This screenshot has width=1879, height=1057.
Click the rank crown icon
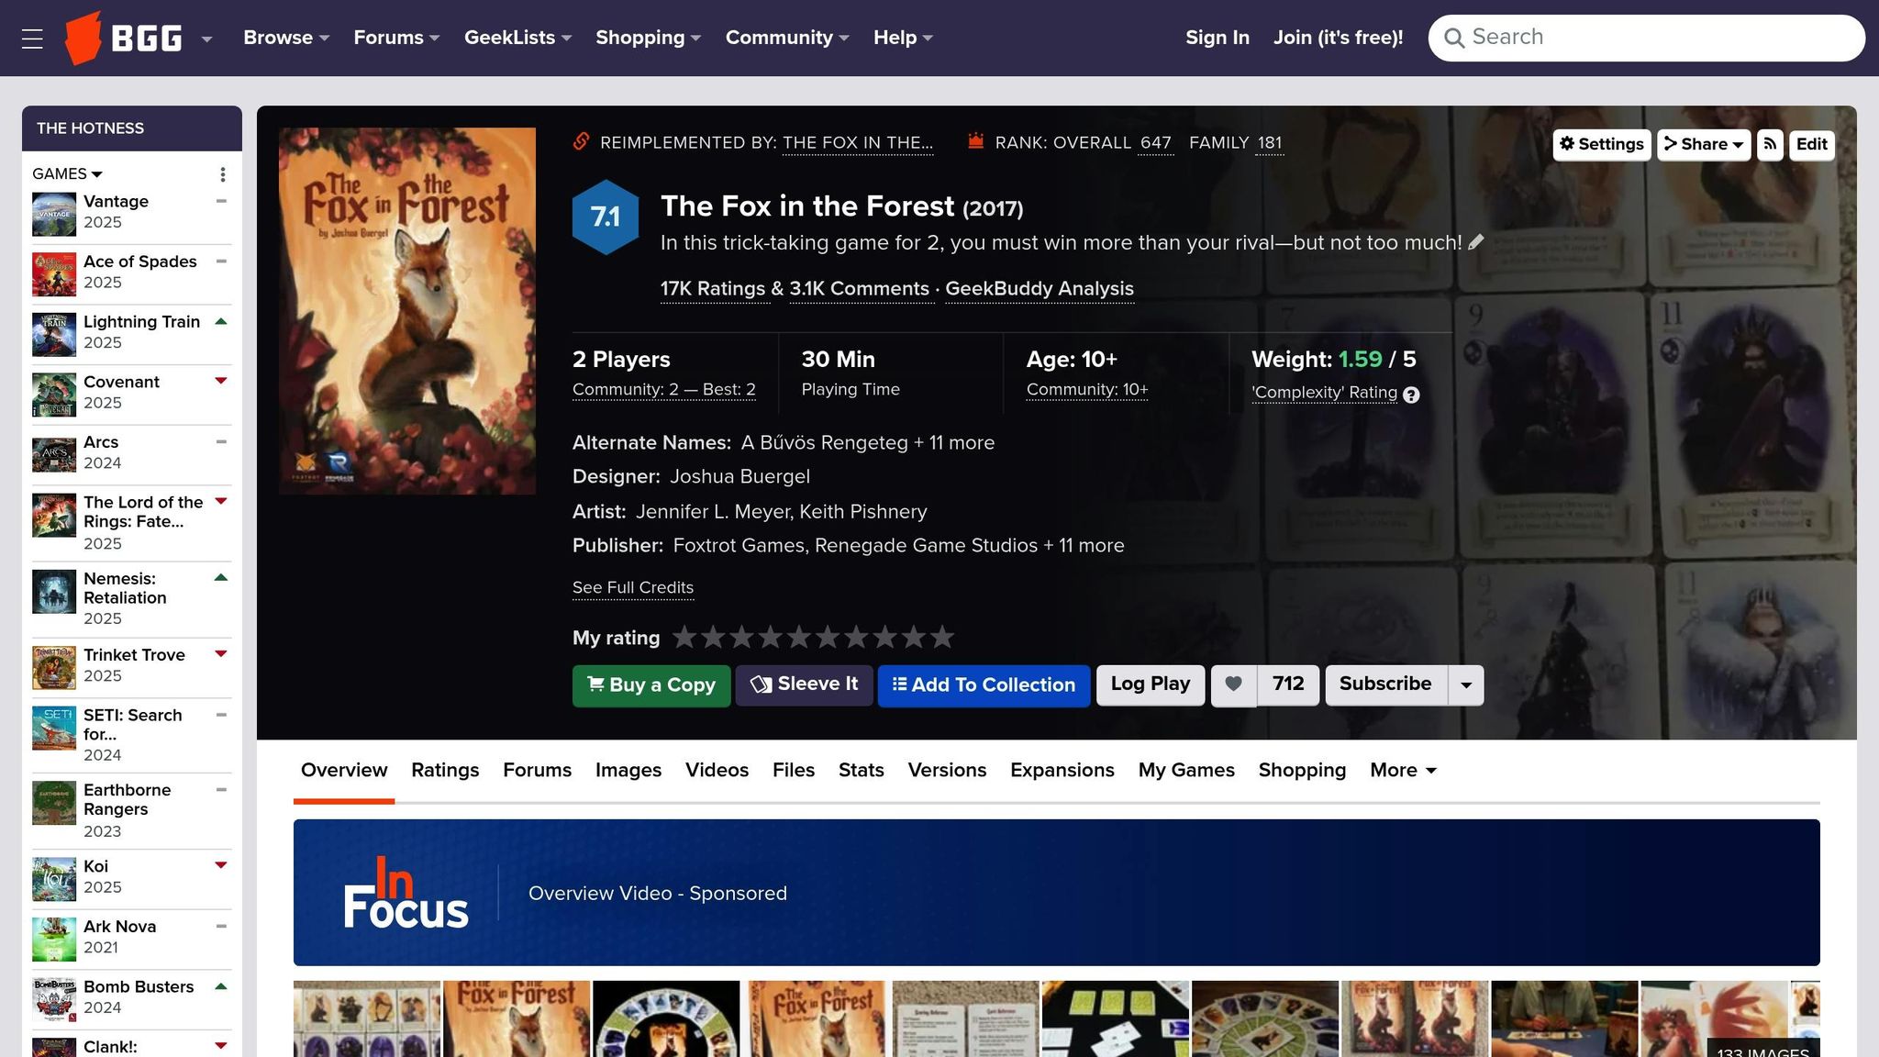pos(976,141)
